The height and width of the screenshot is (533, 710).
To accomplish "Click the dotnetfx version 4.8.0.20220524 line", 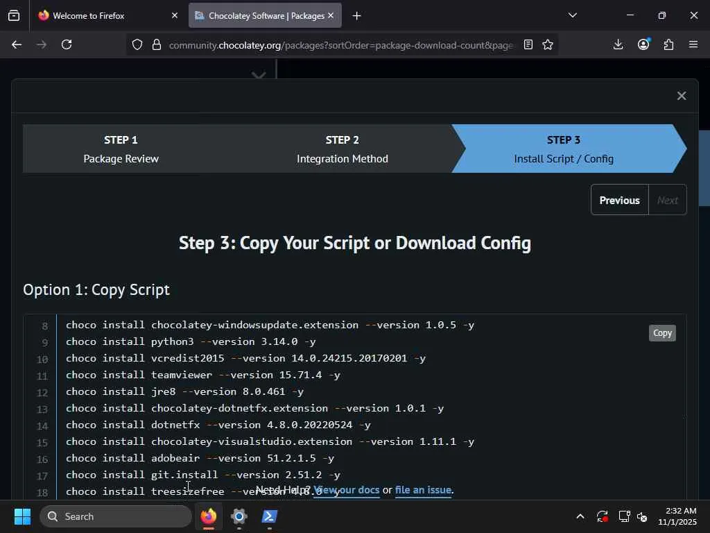I will (218, 425).
